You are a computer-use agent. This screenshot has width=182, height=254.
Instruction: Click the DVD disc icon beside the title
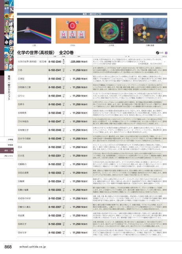coord(158,53)
